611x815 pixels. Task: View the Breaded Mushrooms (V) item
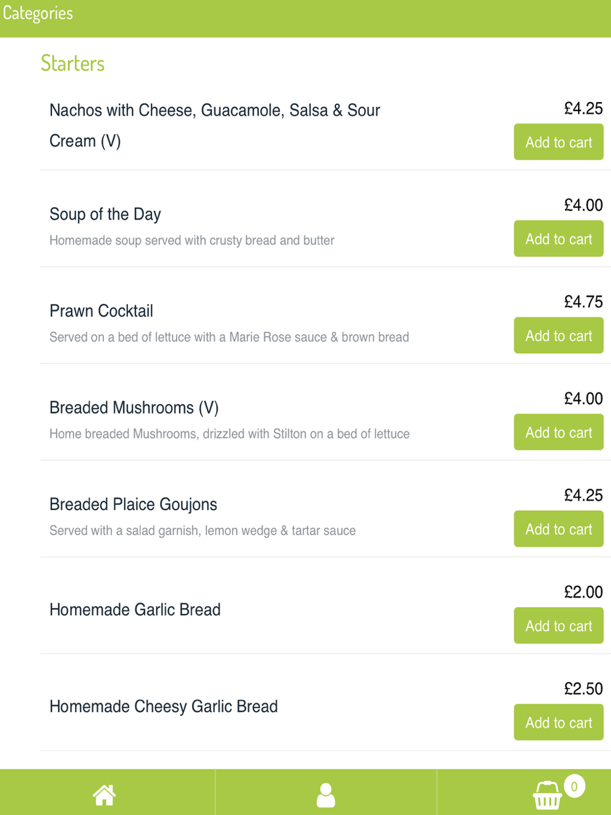coord(134,407)
